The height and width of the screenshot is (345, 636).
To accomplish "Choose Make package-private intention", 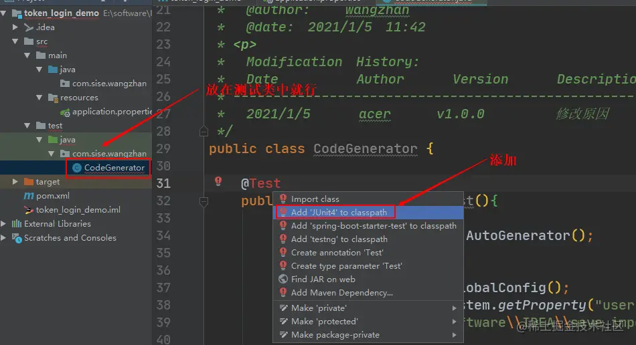I will pyautogui.click(x=368, y=334).
